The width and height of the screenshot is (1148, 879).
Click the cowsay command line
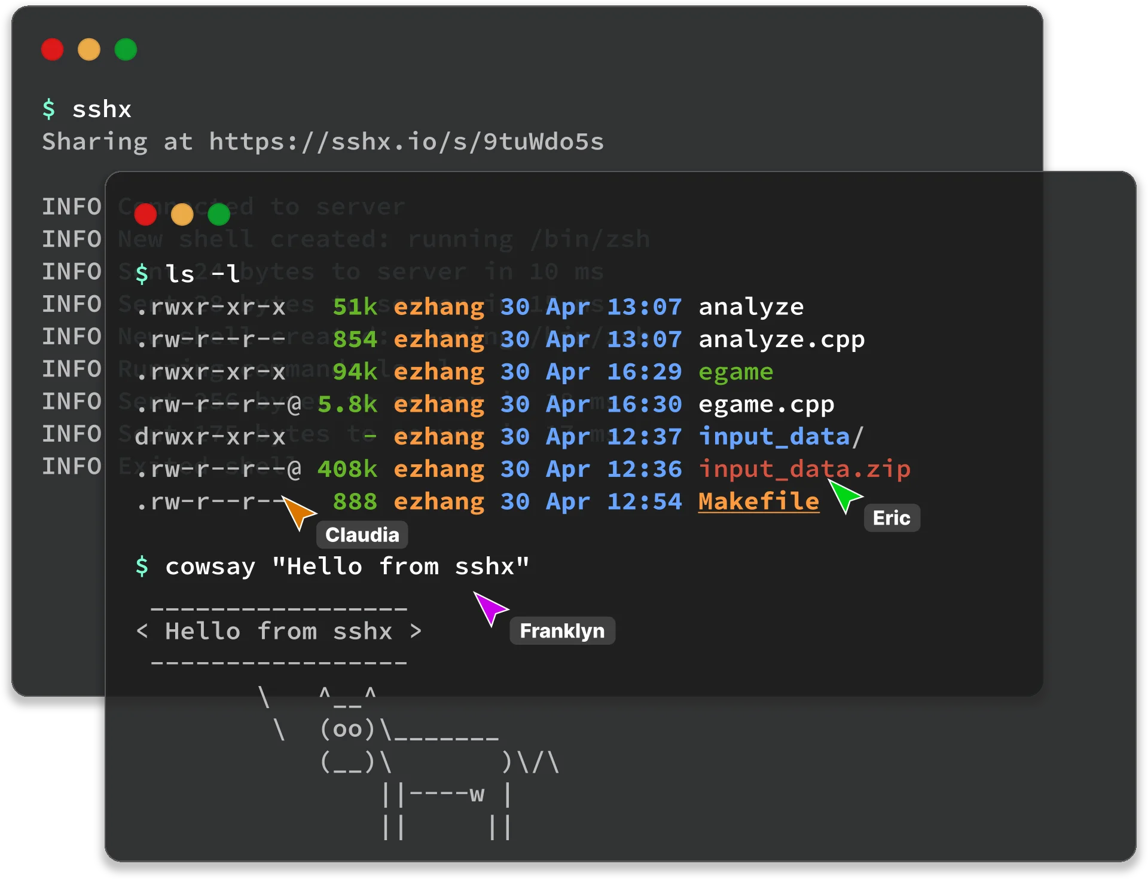click(347, 566)
